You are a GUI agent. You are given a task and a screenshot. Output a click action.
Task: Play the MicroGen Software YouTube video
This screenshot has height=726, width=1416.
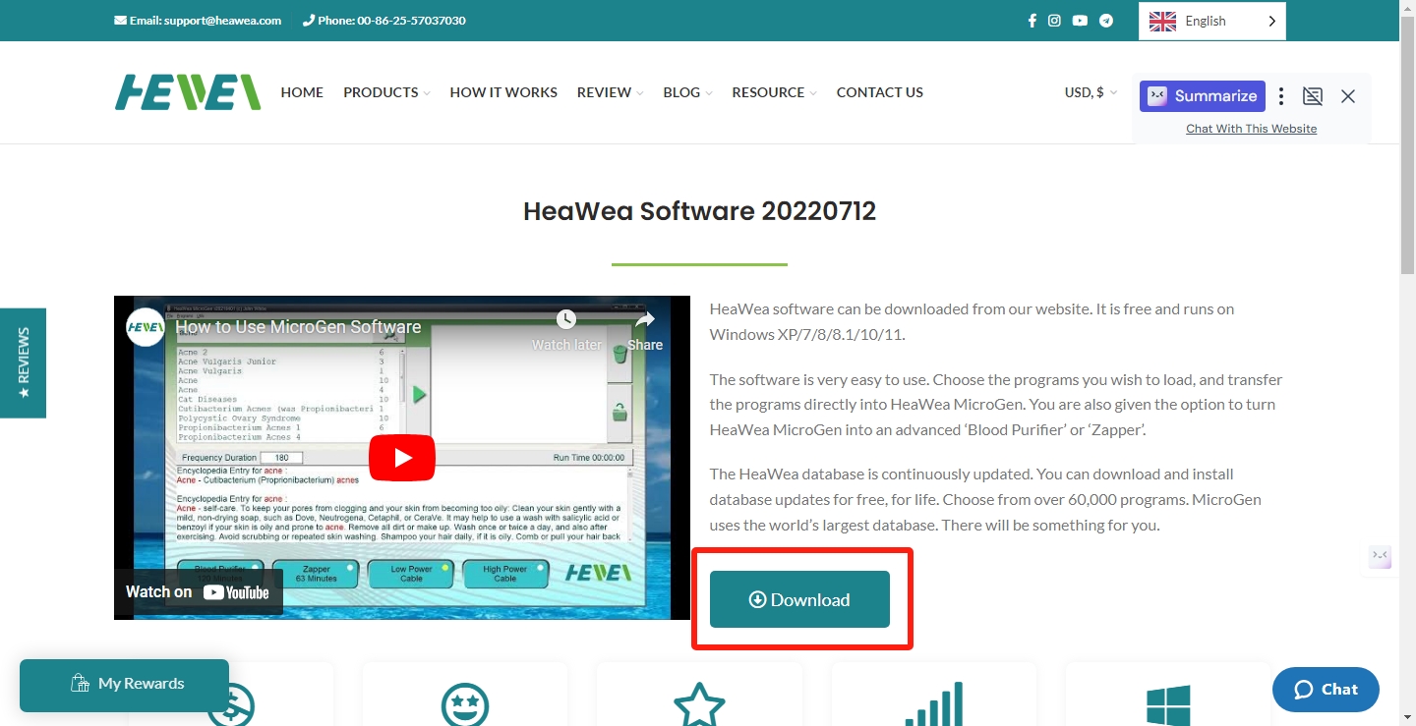(401, 458)
